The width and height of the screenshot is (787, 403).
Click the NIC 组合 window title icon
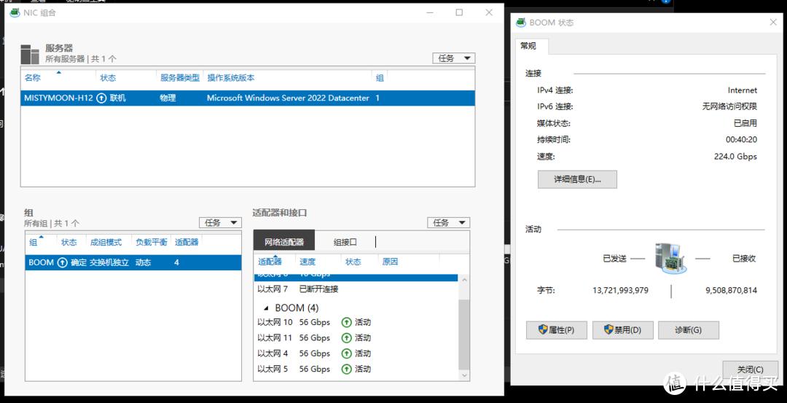15,12
